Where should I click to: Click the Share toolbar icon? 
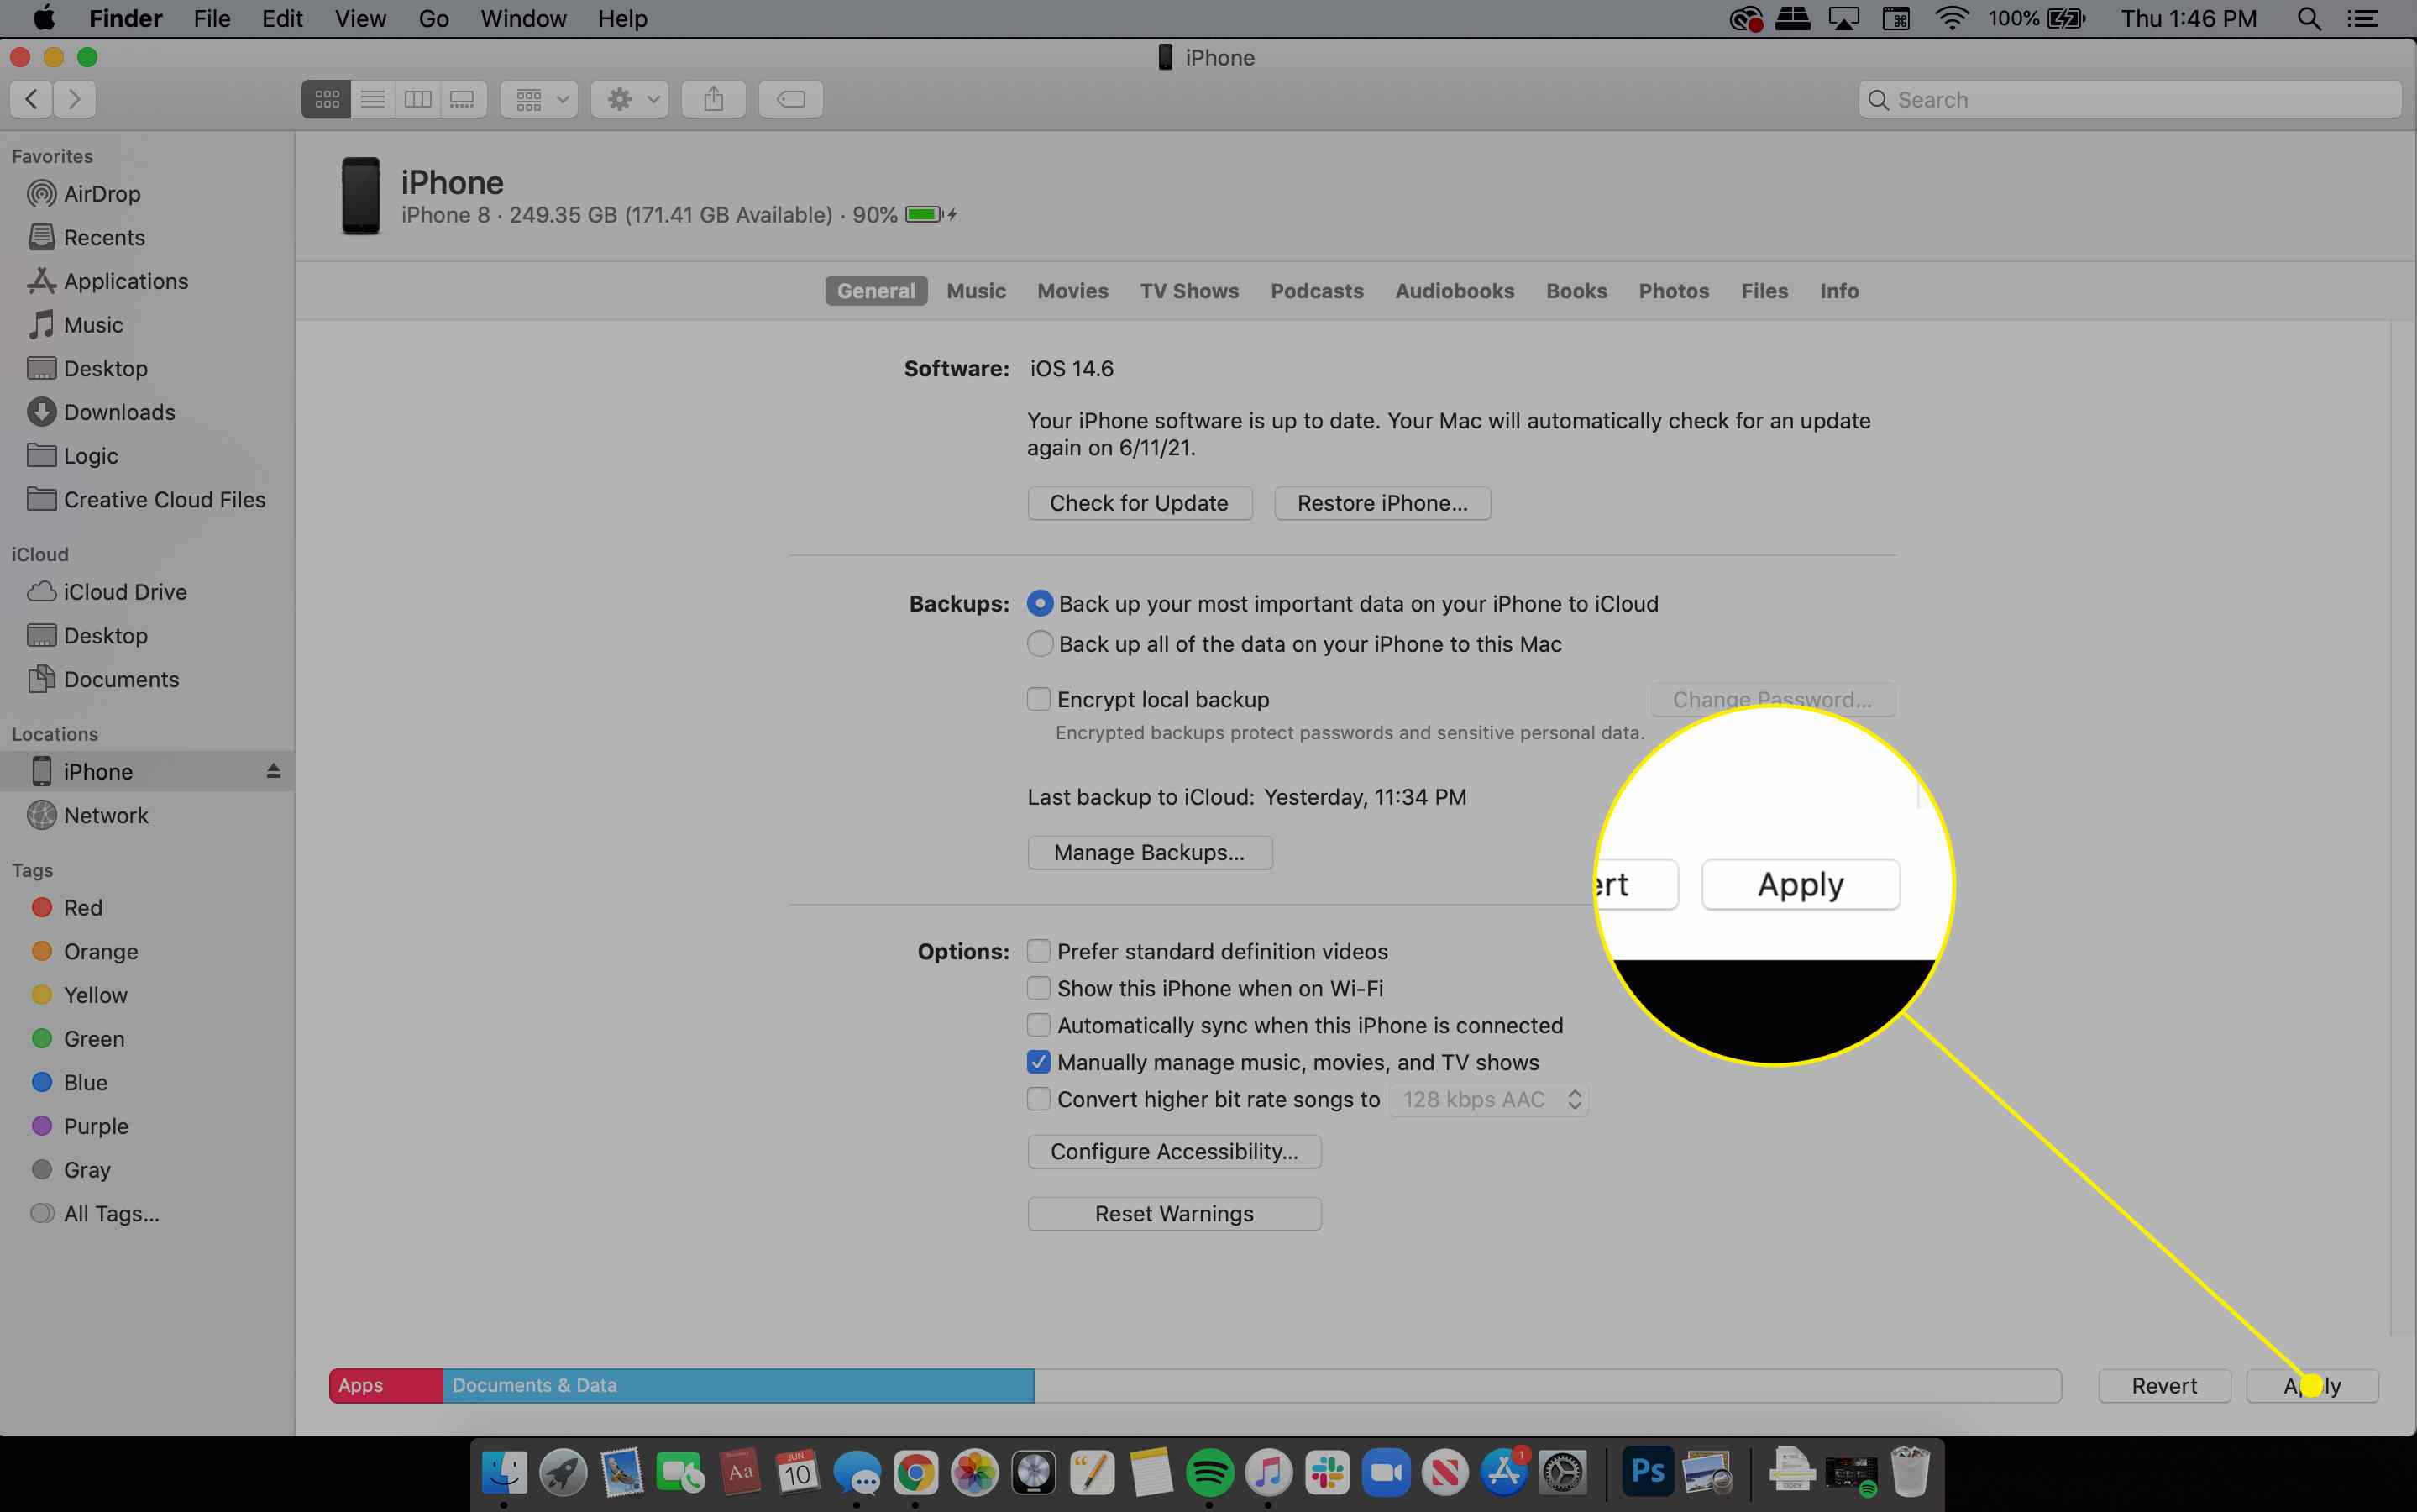click(714, 99)
